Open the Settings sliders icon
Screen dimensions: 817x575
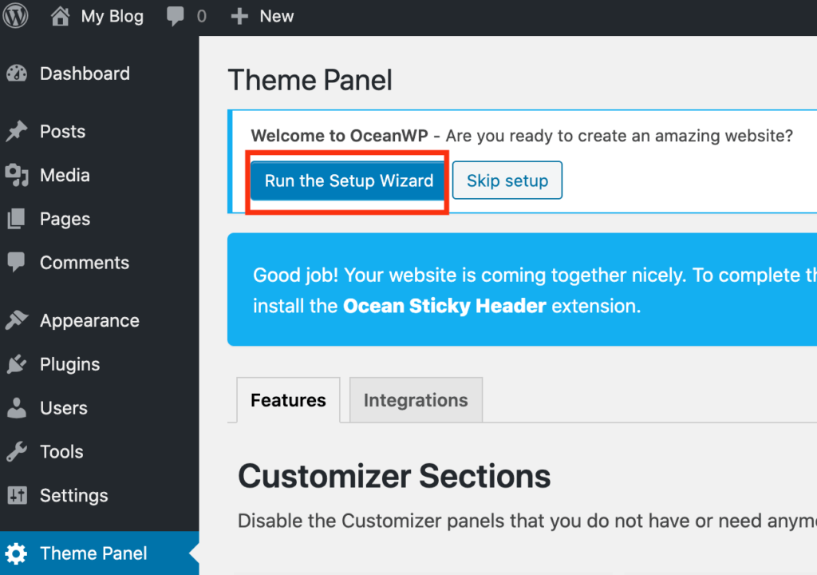(17, 495)
